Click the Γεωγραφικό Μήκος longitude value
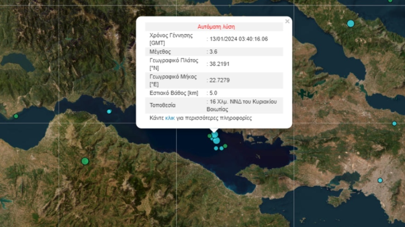Viewport: 405px width, 227px height. click(219, 80)
